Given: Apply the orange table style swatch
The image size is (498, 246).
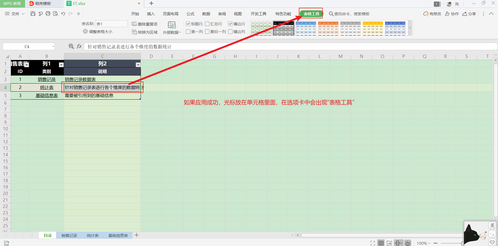Looking at the screenshot, I should [328, 28].
